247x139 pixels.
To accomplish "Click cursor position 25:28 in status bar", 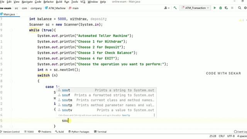I will click(x=213, y=136).
